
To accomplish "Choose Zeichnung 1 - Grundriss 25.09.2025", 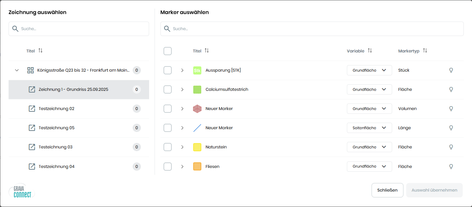I will pyautogui.click(x=74, y=89).
